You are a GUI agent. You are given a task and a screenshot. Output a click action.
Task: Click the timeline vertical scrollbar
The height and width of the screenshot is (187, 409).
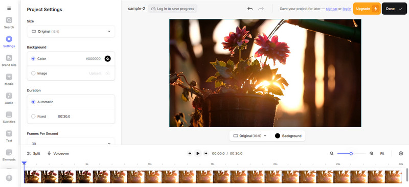tap(407, 175)
